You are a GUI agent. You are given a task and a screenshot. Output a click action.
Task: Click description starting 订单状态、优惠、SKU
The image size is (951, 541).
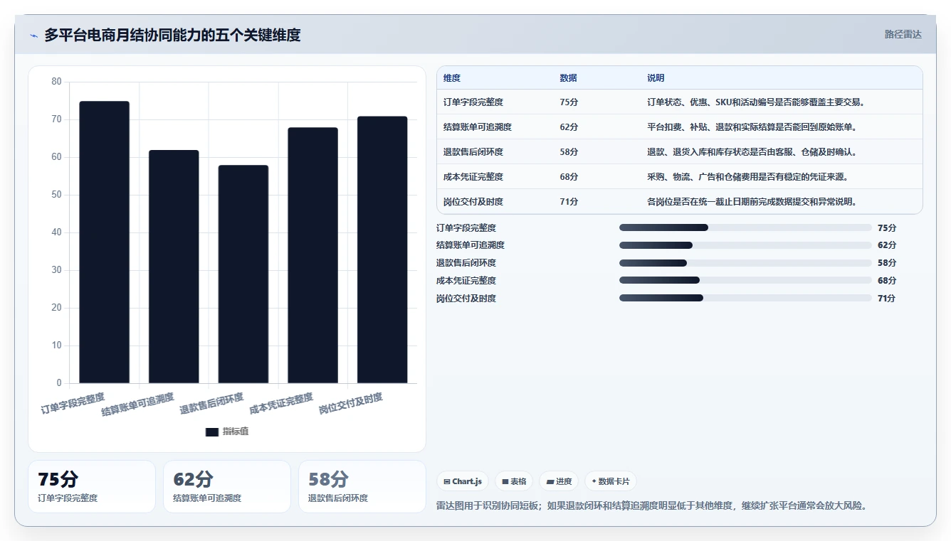click(756, 102)
